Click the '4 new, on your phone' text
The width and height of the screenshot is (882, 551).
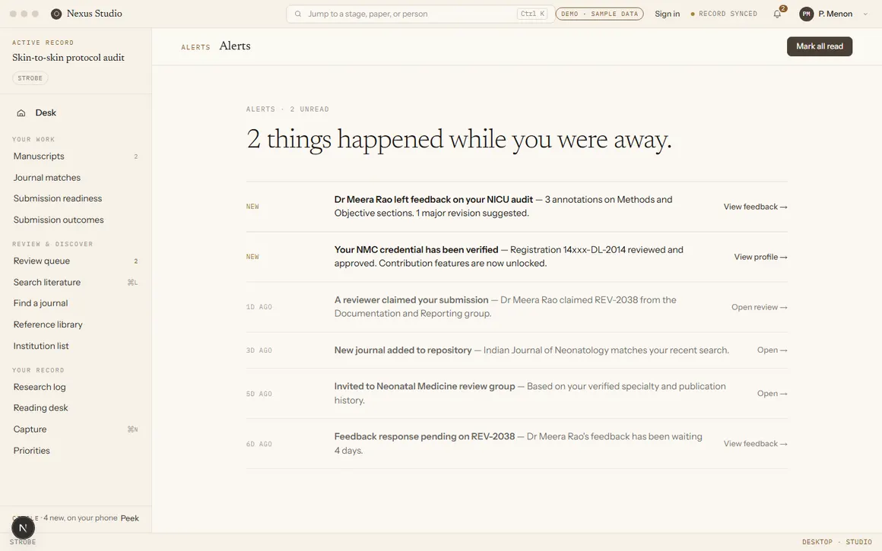point(81,518)
